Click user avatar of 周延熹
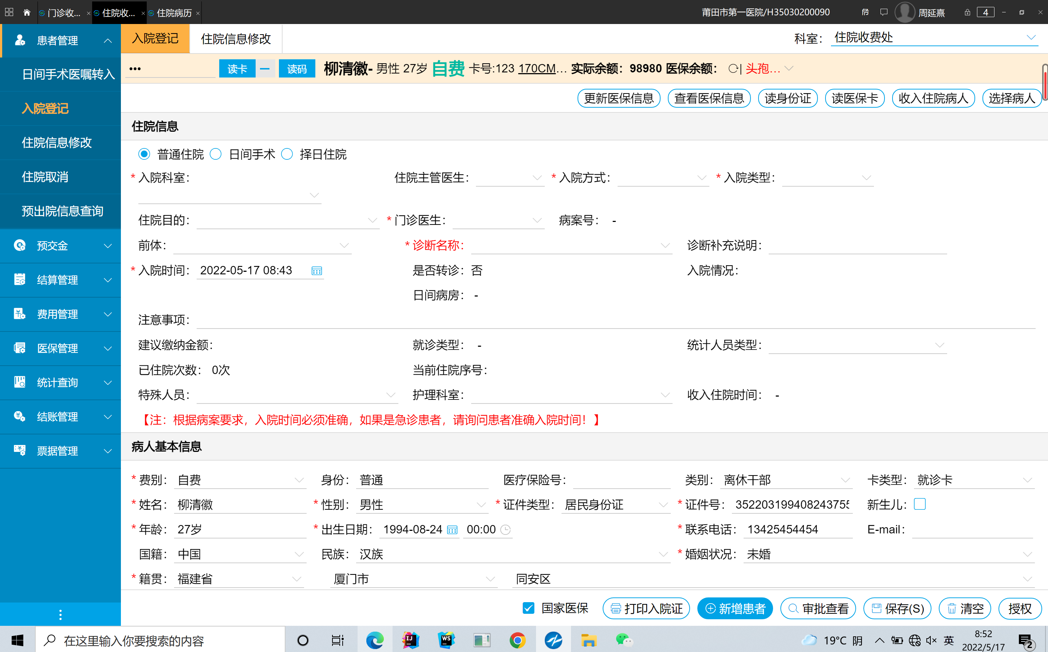 click(905, 12)
